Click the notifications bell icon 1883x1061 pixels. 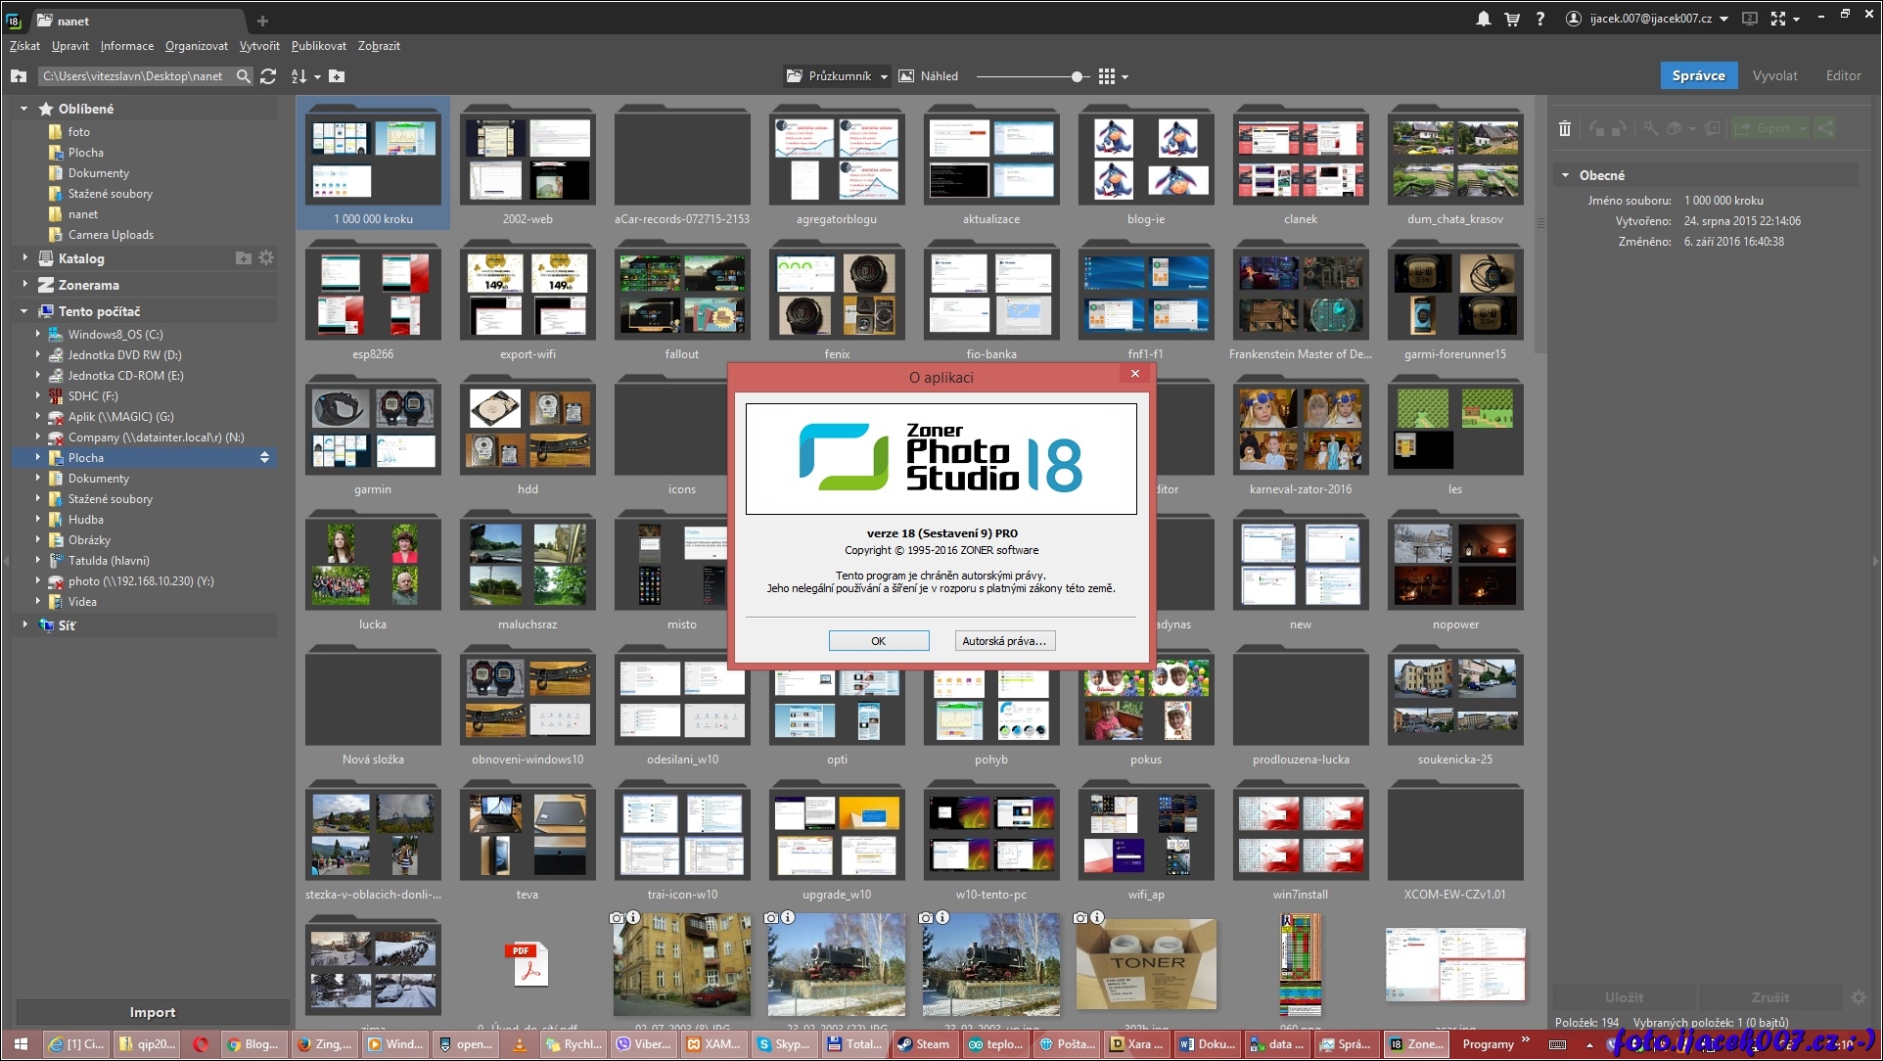click(x=1484, y=19)
